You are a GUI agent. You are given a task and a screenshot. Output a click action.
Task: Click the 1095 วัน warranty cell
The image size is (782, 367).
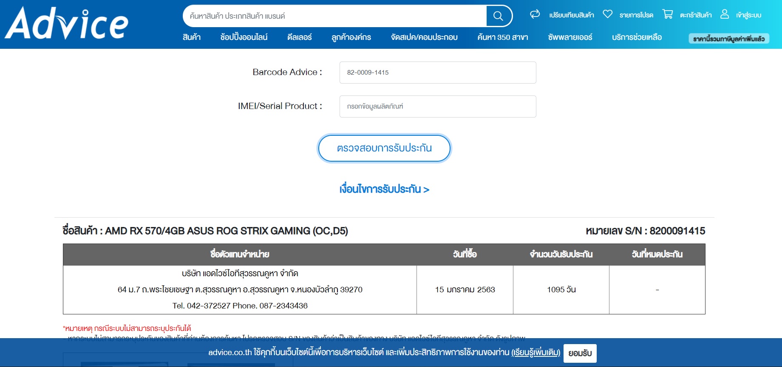pyautogui.click(x=561, y=290)
